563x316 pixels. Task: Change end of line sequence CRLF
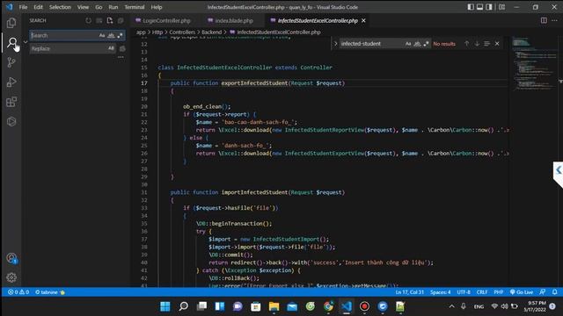click(x=482, y=292)
